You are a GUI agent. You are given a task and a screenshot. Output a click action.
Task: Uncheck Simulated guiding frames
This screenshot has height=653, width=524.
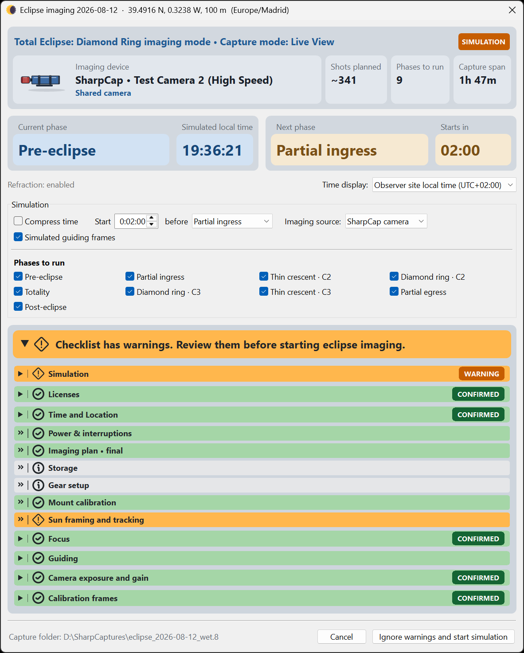click(x=18, y=237)
